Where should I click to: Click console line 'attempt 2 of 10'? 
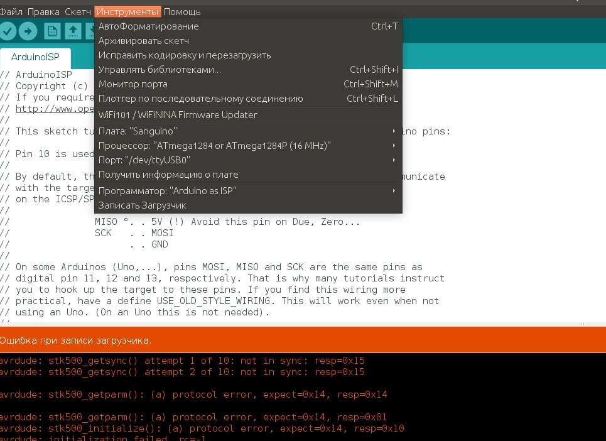pyautogui.click(x=182, y=372)
